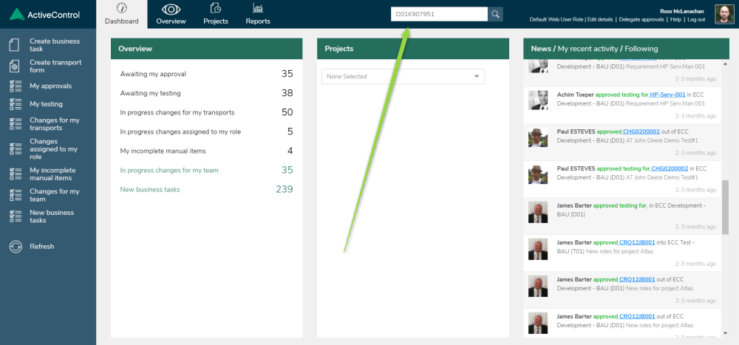Open the Dashboard tab
Viewport: 739px width, 345px height.
122,14
